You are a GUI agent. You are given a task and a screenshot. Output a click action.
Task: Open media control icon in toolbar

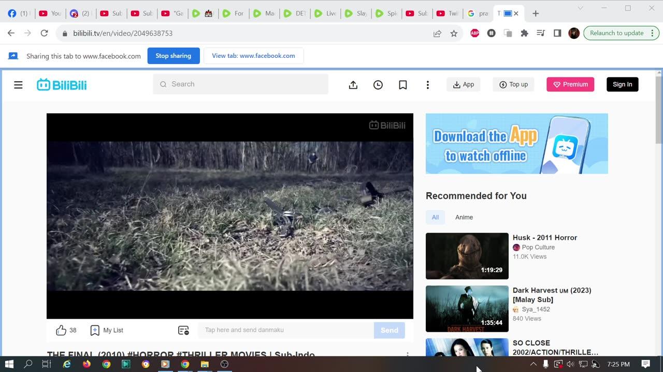[x=541, y=33]
